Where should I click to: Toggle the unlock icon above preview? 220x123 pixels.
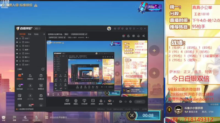(x=128, y=36)
